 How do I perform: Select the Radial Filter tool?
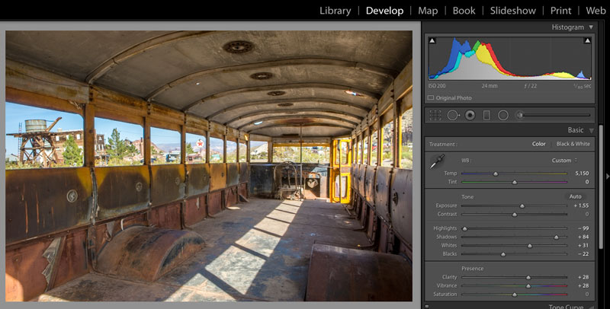(503, 115)
